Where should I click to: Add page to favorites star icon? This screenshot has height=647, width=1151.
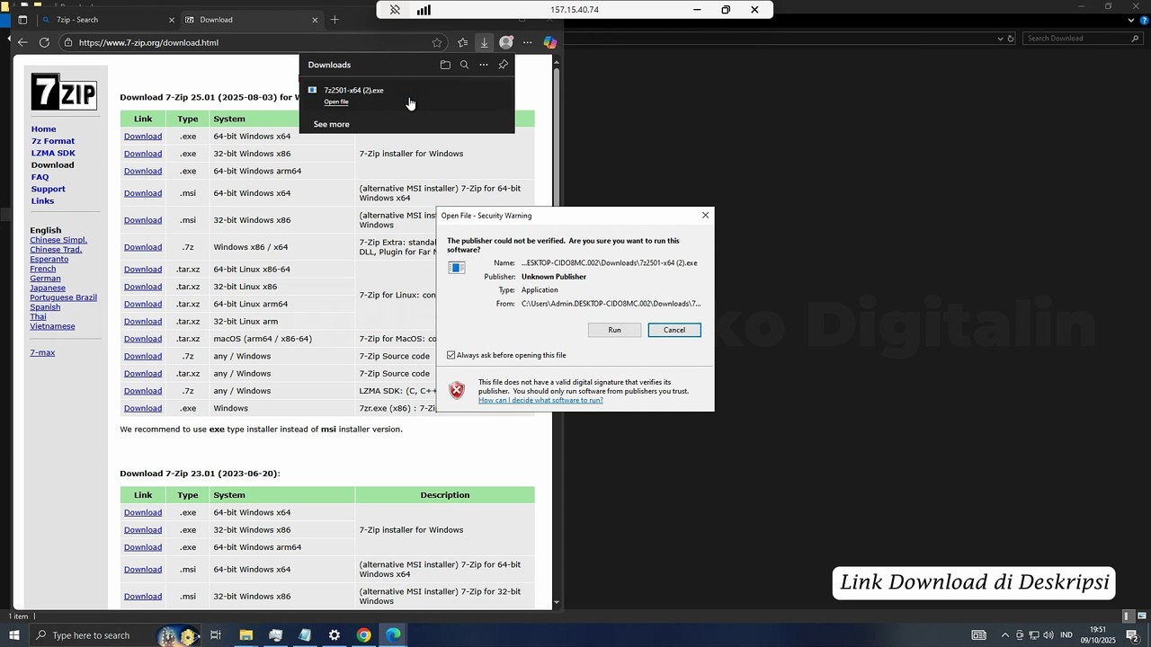(437, 42)
